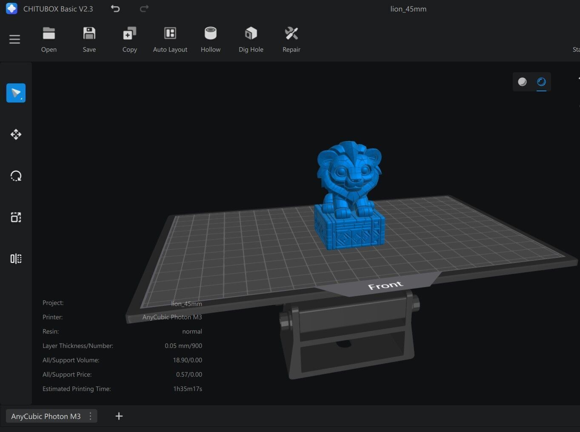Viewport: 580px width, 432px height.
Task: Click the blue lion model
Action: 349,195
